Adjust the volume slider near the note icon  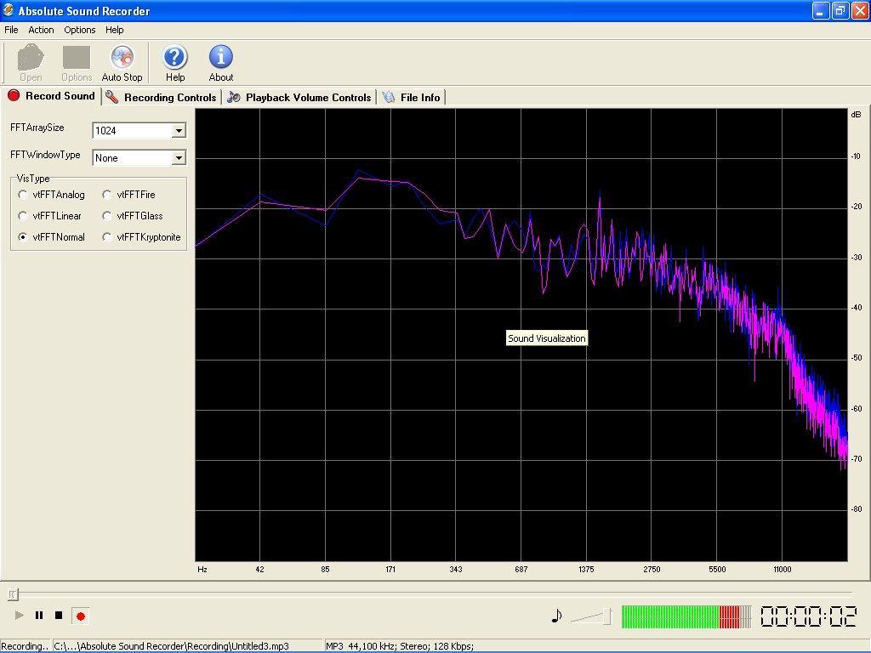point(589,616)
